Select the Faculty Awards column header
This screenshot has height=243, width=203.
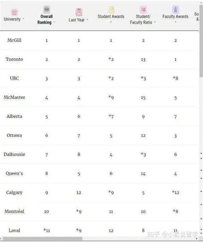tap(176, 16)
